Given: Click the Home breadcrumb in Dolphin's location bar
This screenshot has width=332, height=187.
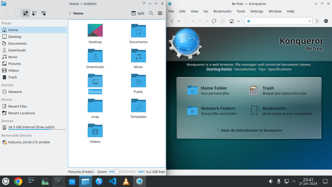Looking at the screenshot, I should [78, 13].
